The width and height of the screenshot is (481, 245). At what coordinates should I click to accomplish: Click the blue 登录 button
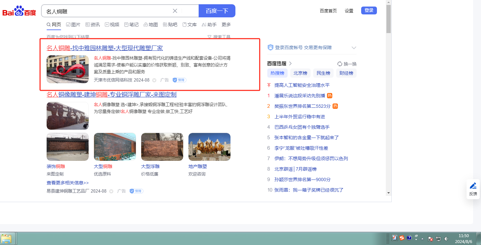(x=369, y=10)
